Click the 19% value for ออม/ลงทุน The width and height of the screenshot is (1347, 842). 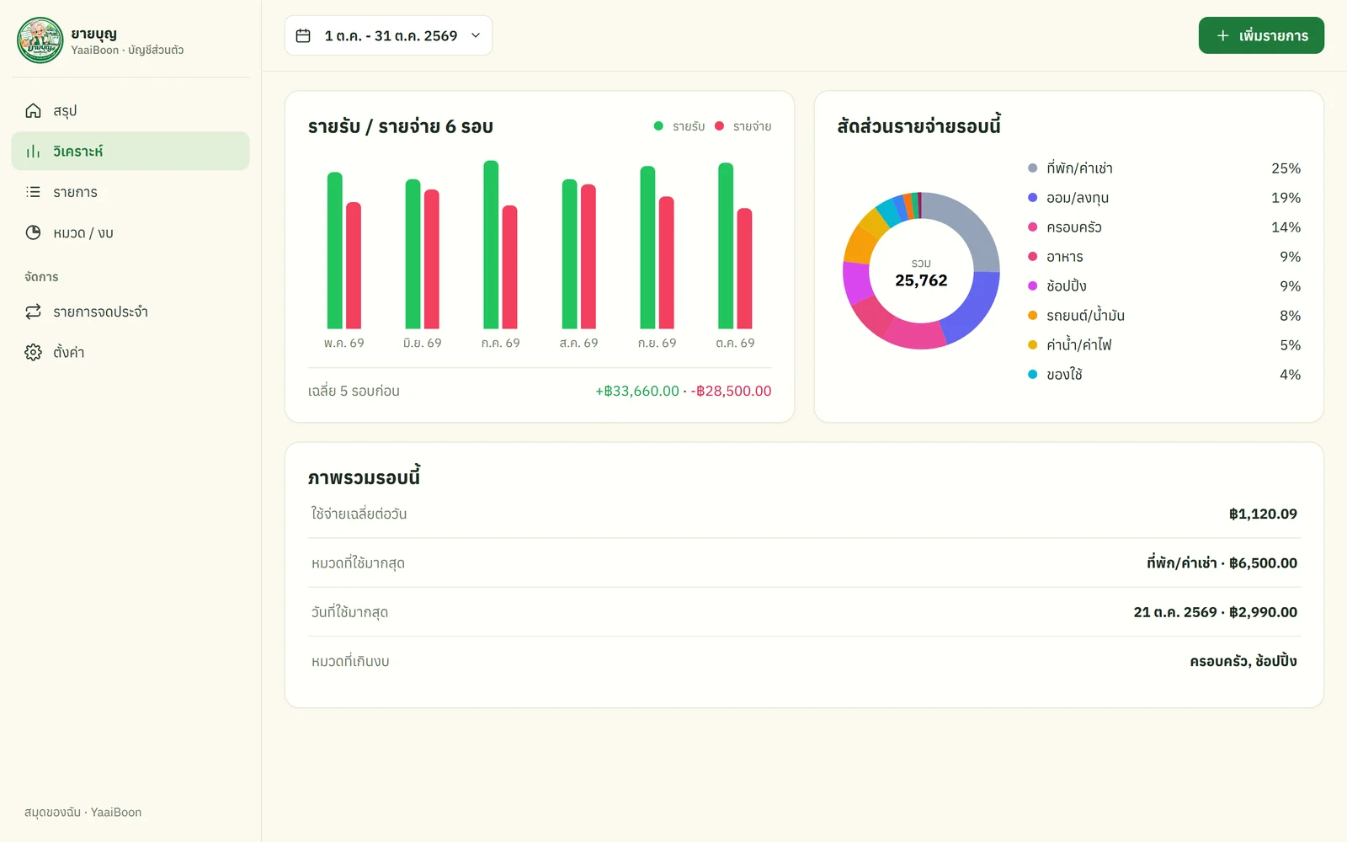pos(1286,198)
